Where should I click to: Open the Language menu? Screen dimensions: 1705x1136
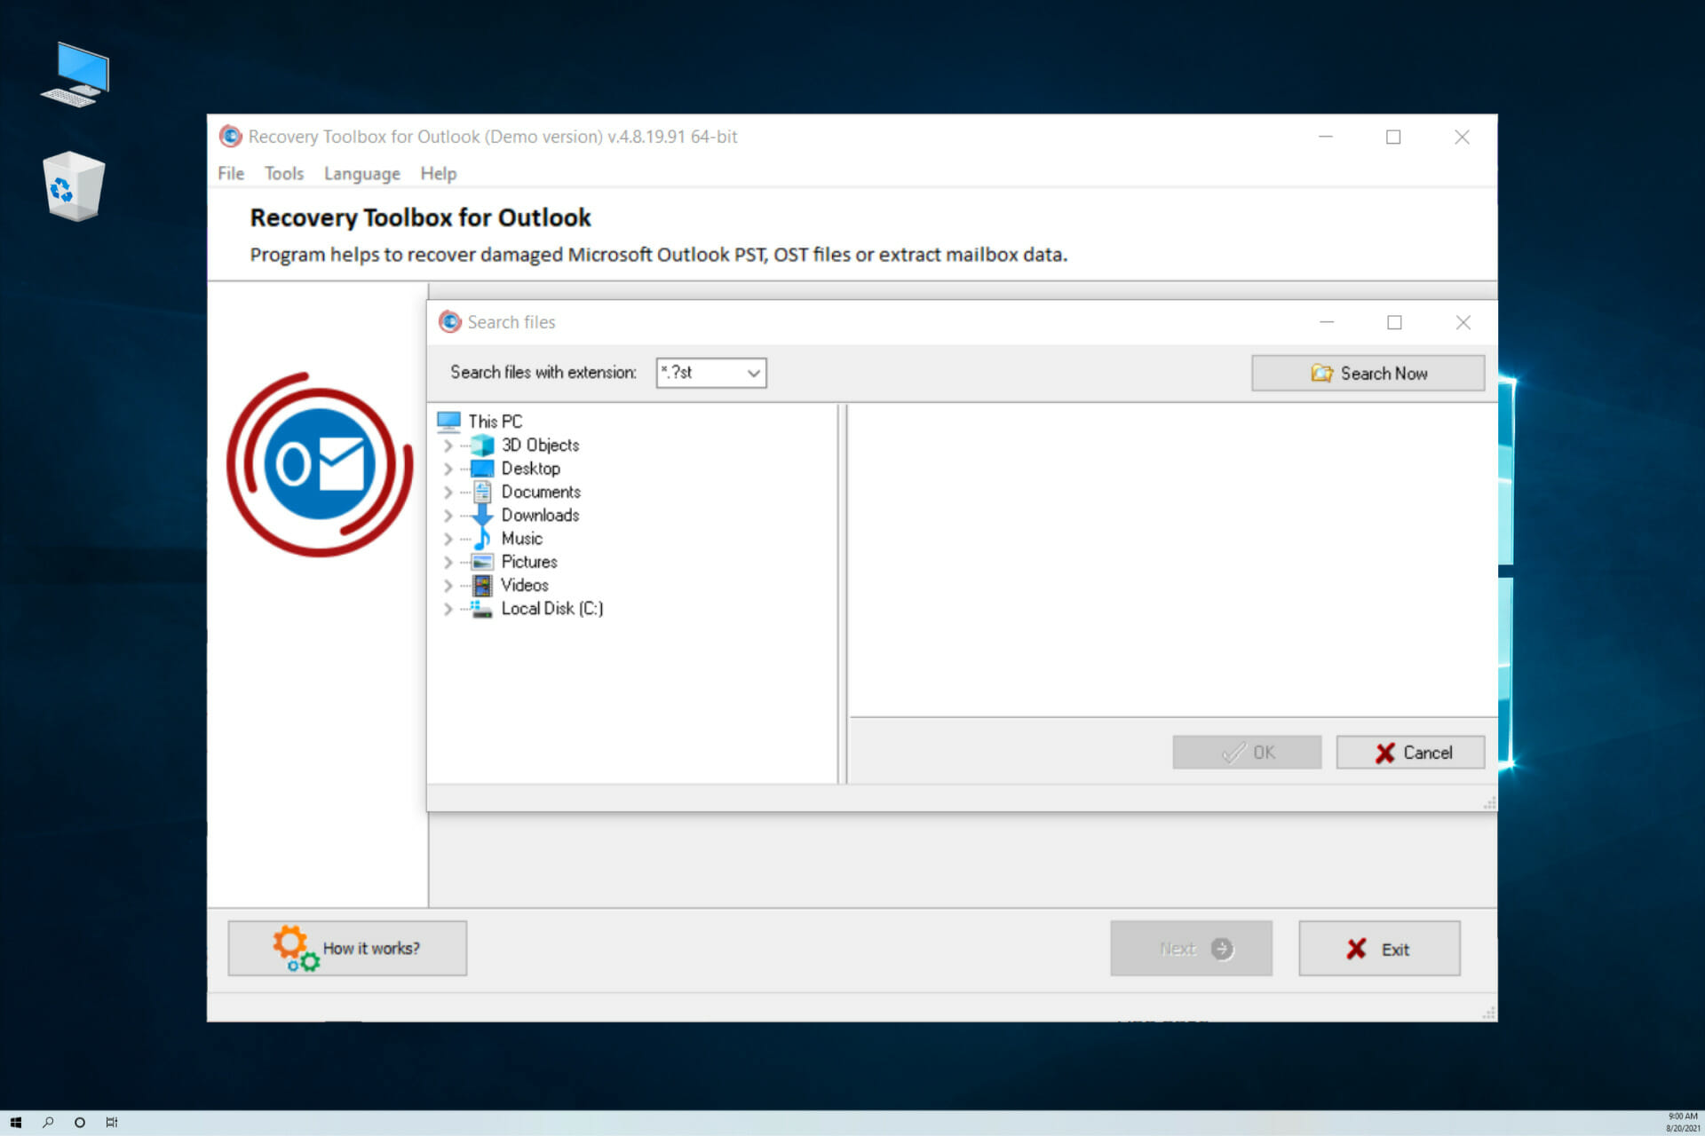tap(361, 174)
